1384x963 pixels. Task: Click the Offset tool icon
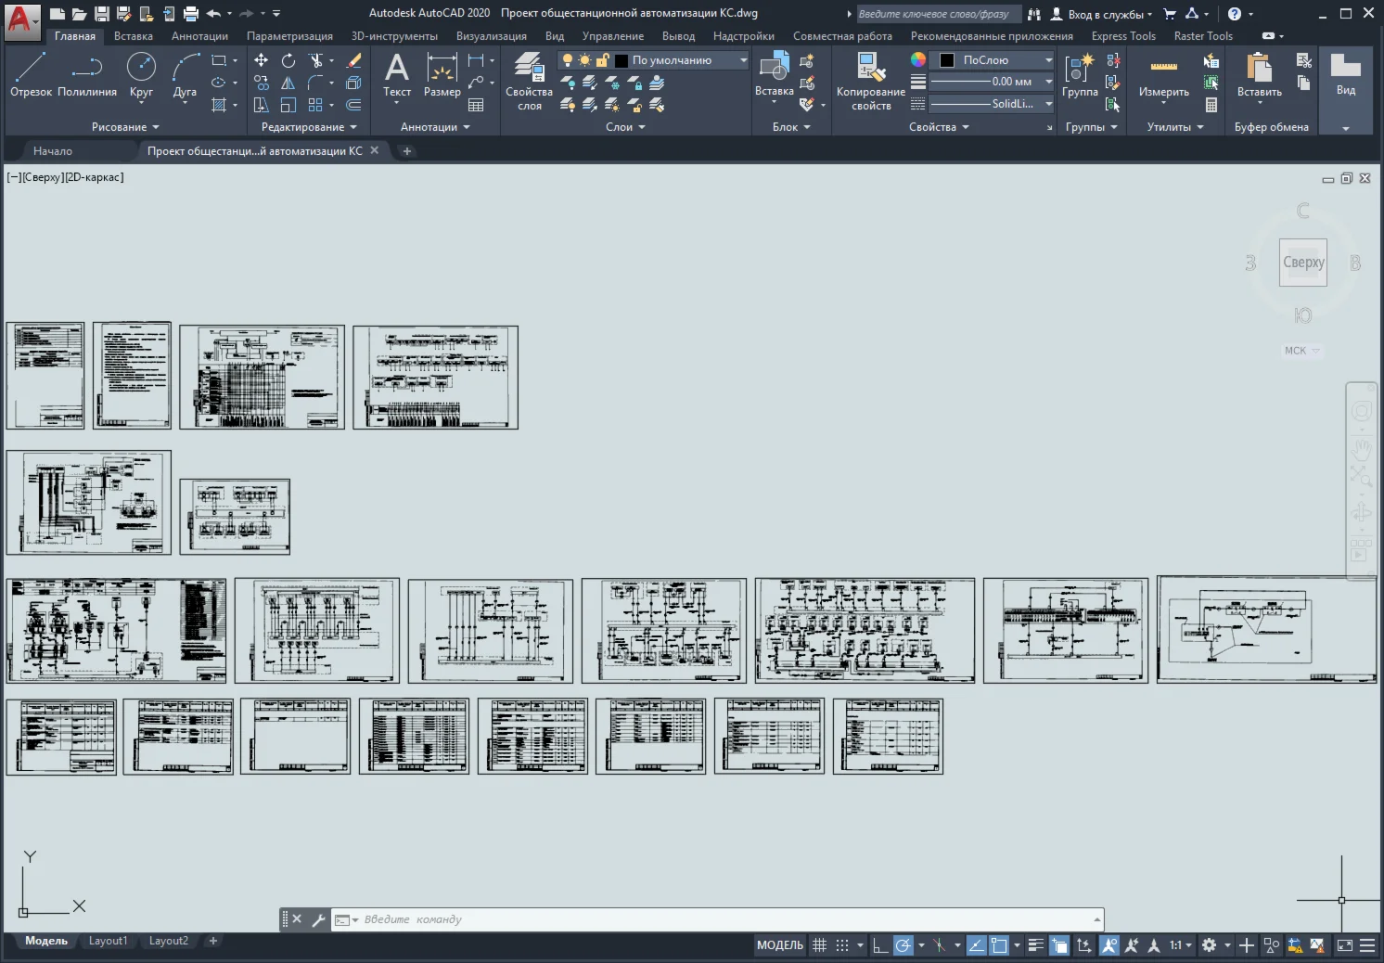point(353,105)
